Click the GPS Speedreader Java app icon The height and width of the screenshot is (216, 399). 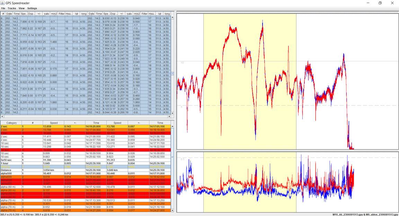(x=3, y=3)
